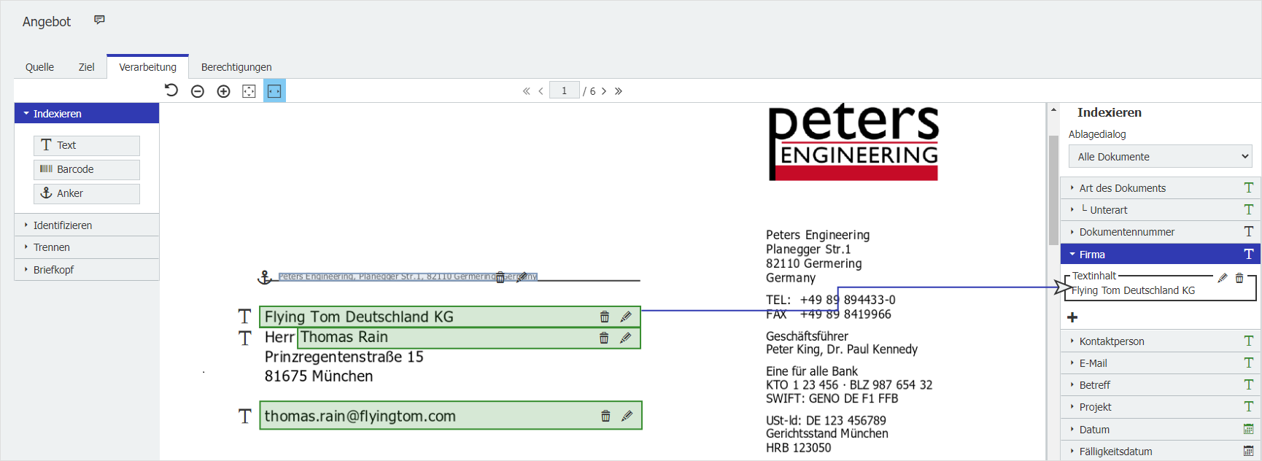1262x461 pixels.
Task: Click the fit-to-page icon
Action: [x=249, y=91]
